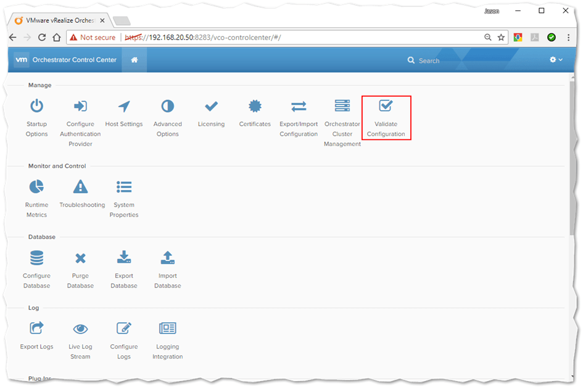Open a new browser tab

tap(122, 20)
